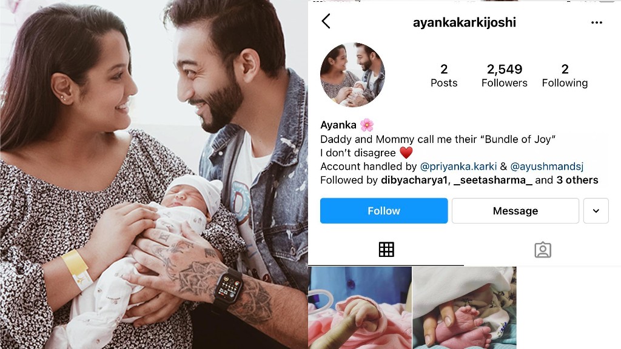Open the @priyanka.karki profile link
Screen dimensions: 621x349
(x=458, y=167)
